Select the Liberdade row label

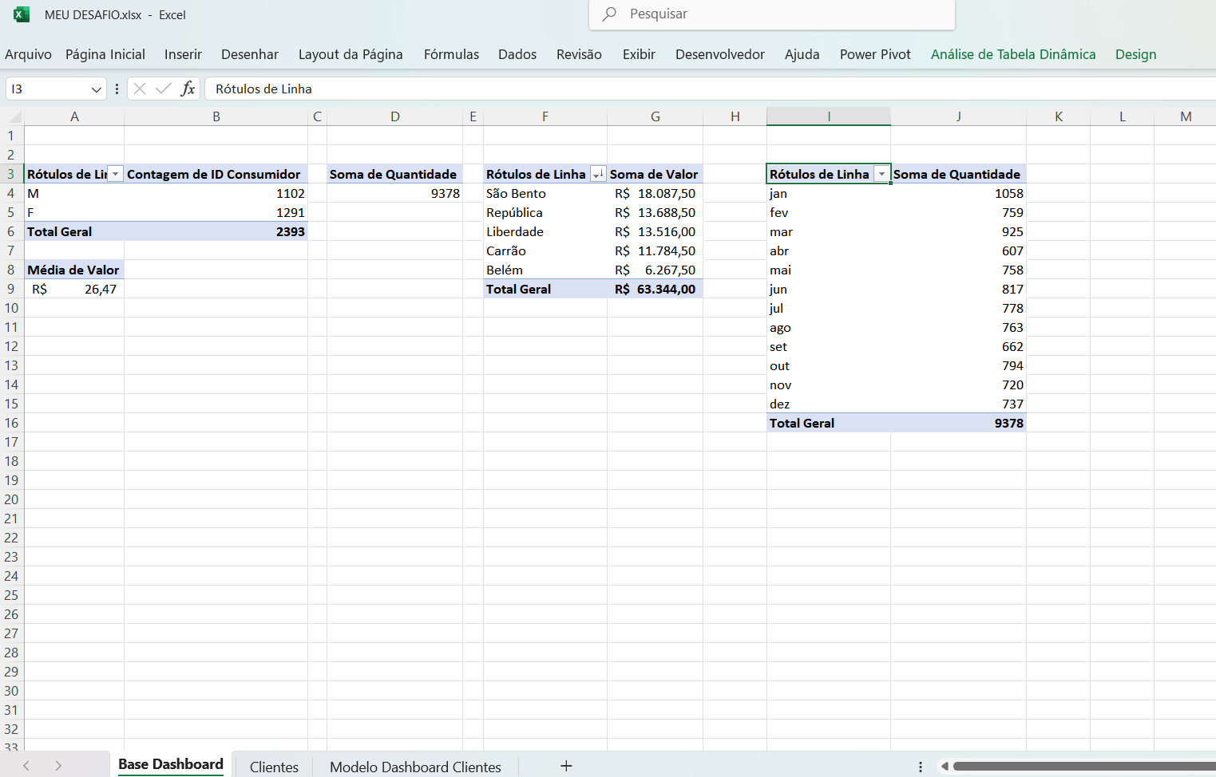[x=545, y=231]
